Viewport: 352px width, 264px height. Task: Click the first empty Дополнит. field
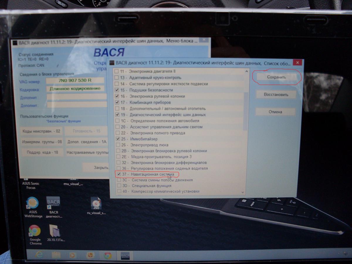click(x=77, y=97)
